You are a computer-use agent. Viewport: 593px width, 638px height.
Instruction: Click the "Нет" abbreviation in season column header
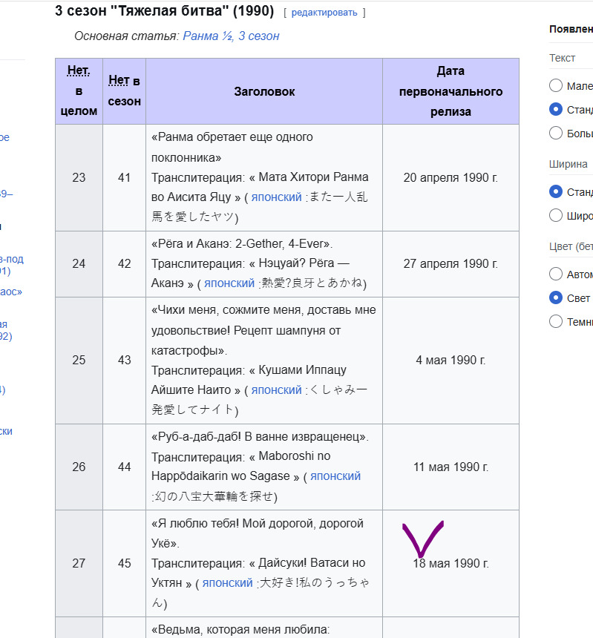click(119, 81)
